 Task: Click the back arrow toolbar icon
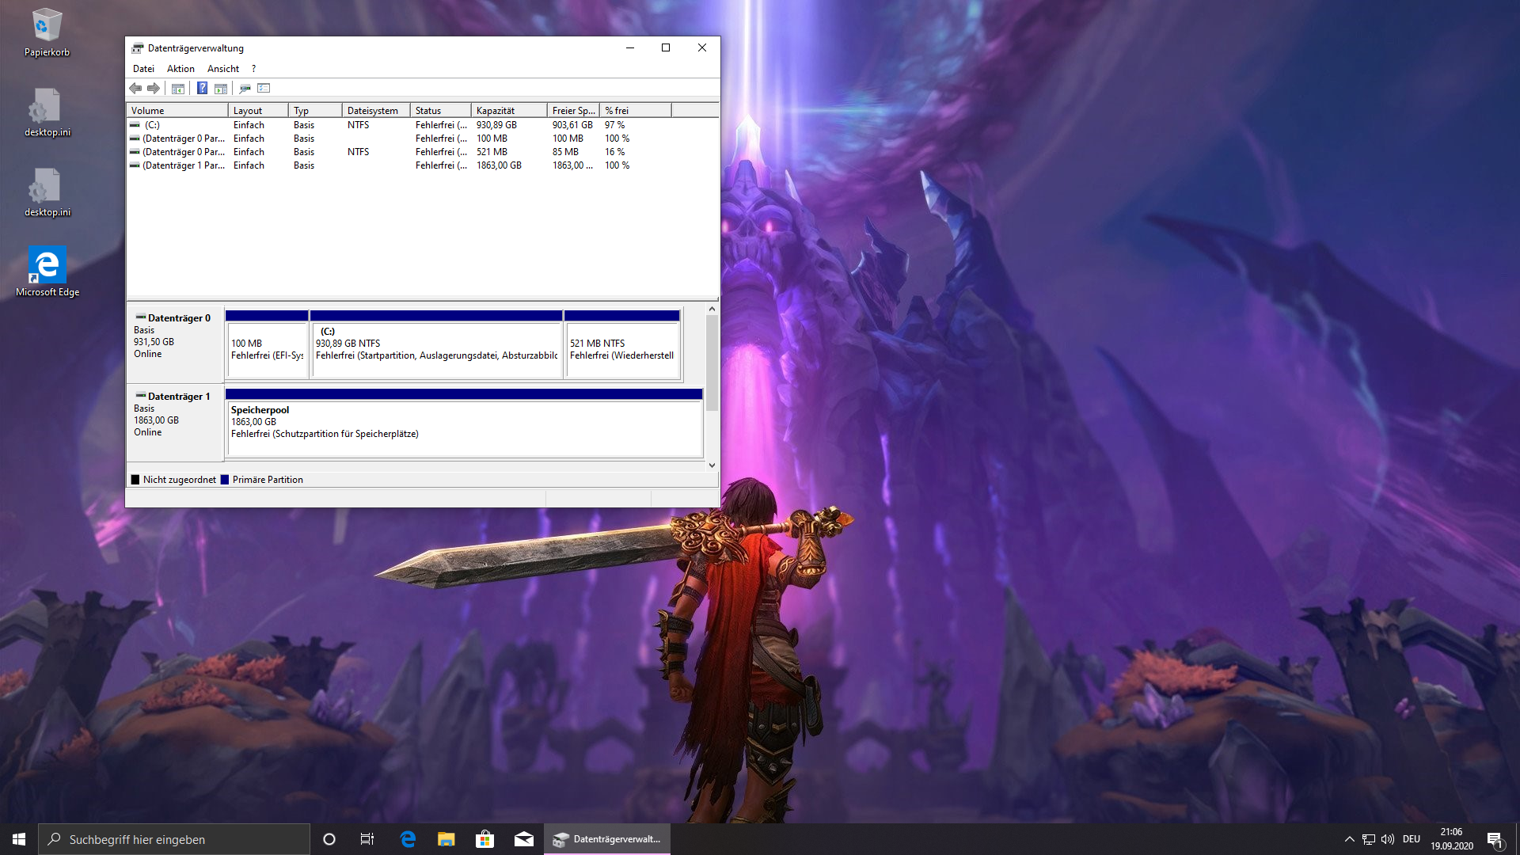pyautogui.click(x=135, y=89)
